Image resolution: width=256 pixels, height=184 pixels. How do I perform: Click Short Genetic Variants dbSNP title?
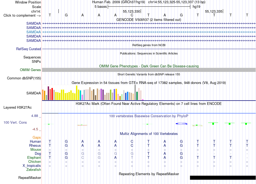point(149,74)
